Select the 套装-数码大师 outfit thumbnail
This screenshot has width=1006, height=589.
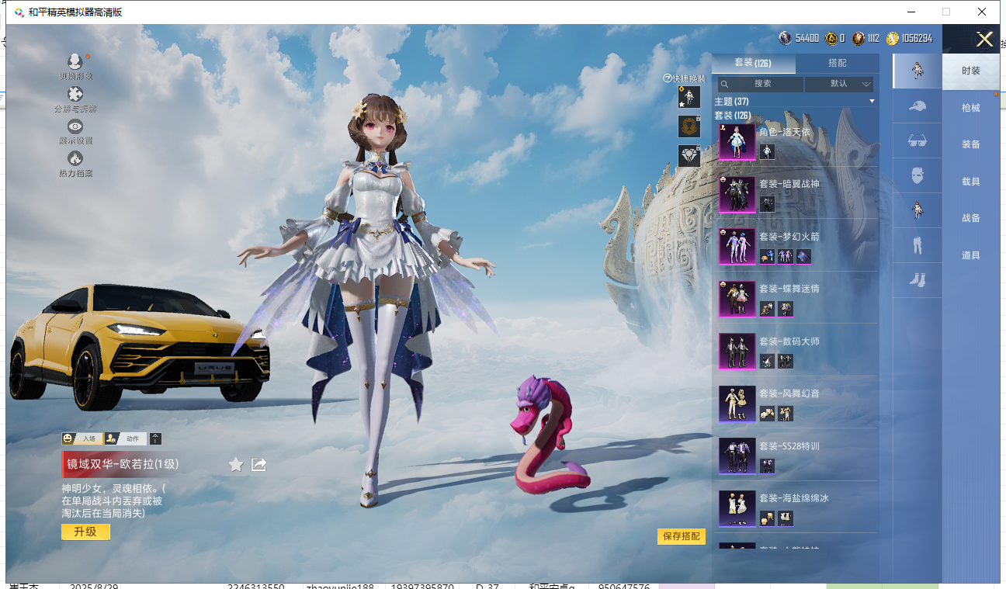point(737,352)
